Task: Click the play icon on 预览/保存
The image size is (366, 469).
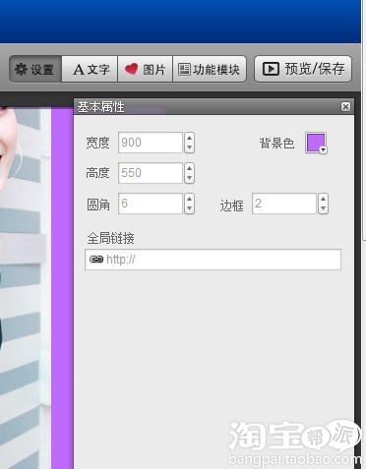Action: pyautogui.click(x=271, y=69)
